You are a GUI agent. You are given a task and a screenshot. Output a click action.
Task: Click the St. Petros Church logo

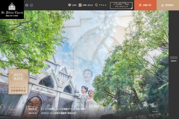click(x=12, y=10)
